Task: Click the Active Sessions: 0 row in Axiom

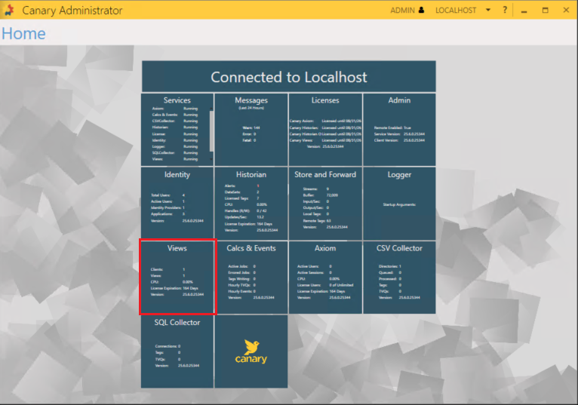Action: [x=315, y=273]
